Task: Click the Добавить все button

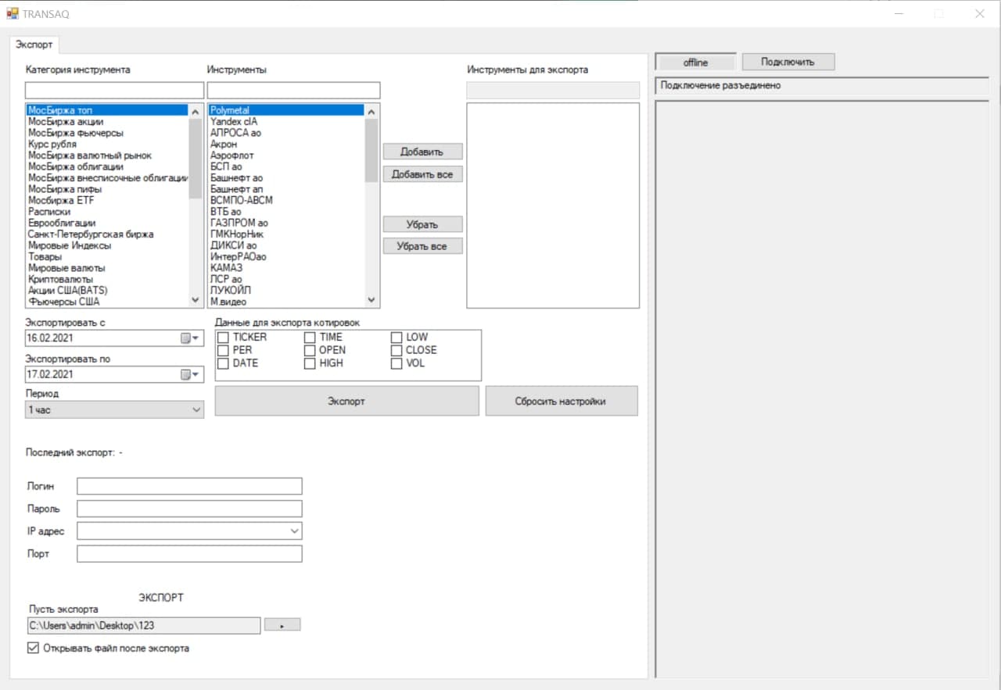Action: 422,174
